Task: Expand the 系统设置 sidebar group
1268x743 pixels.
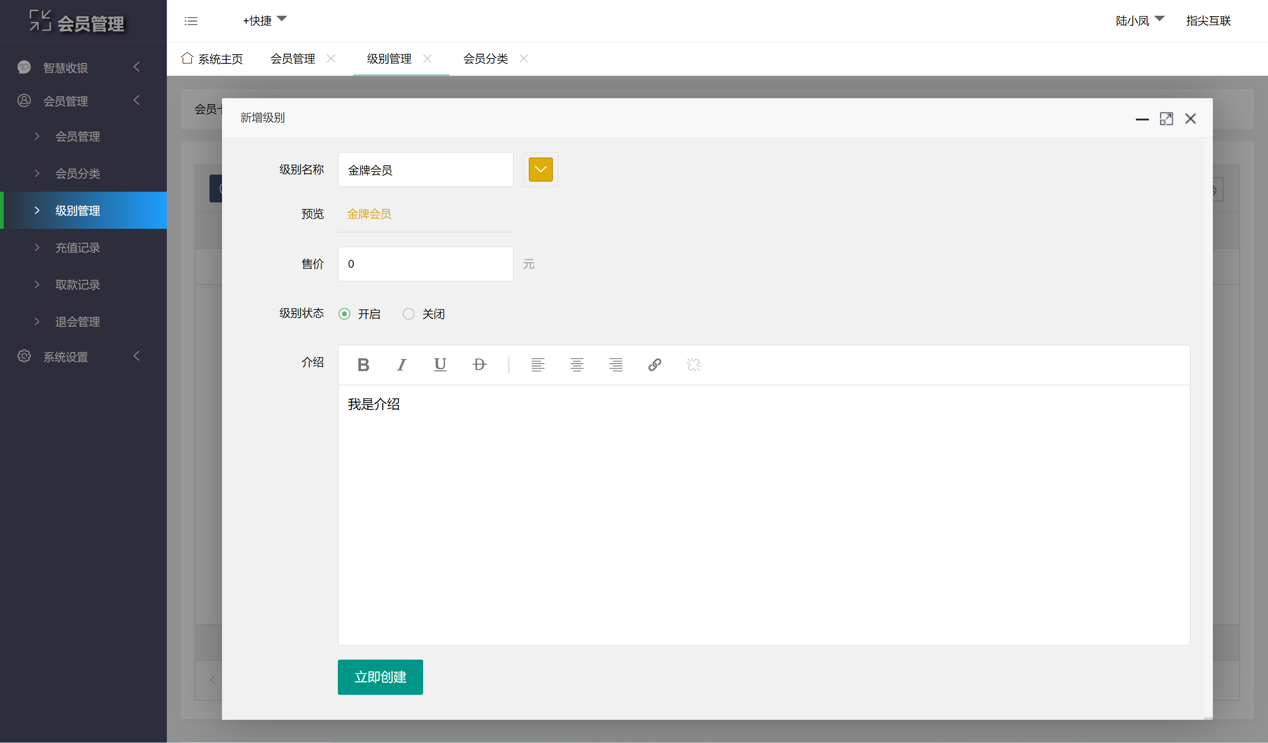Action: coord(136,356)
